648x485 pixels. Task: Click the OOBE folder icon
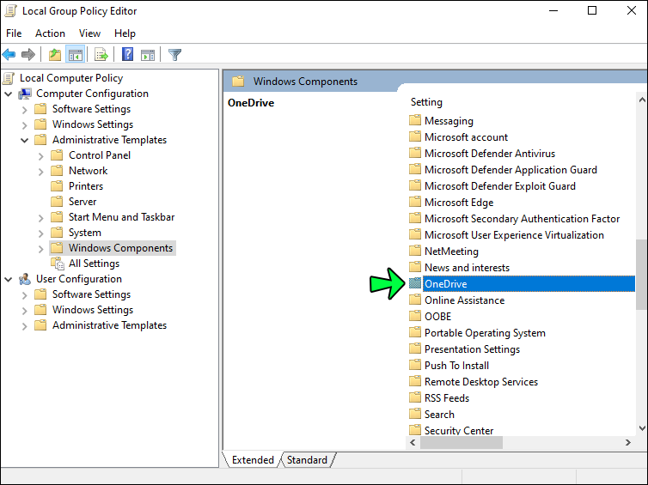(x=415, y=316)
